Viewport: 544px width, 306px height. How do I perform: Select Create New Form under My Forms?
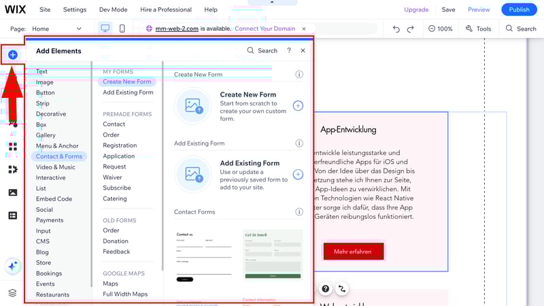pos(127,82)
